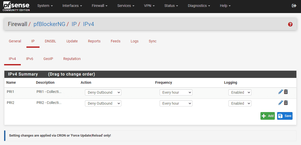
Task: Open the VPN menu
Action: (x=149, y=6)
